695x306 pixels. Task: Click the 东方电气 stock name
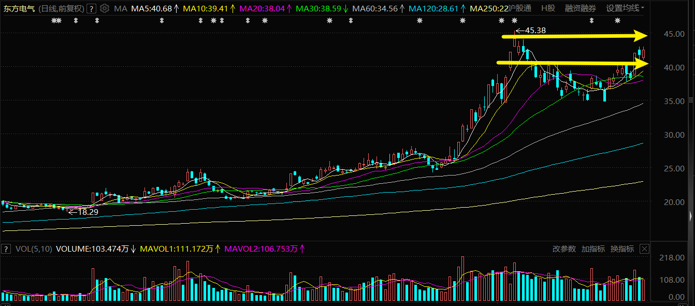point(20,8)
